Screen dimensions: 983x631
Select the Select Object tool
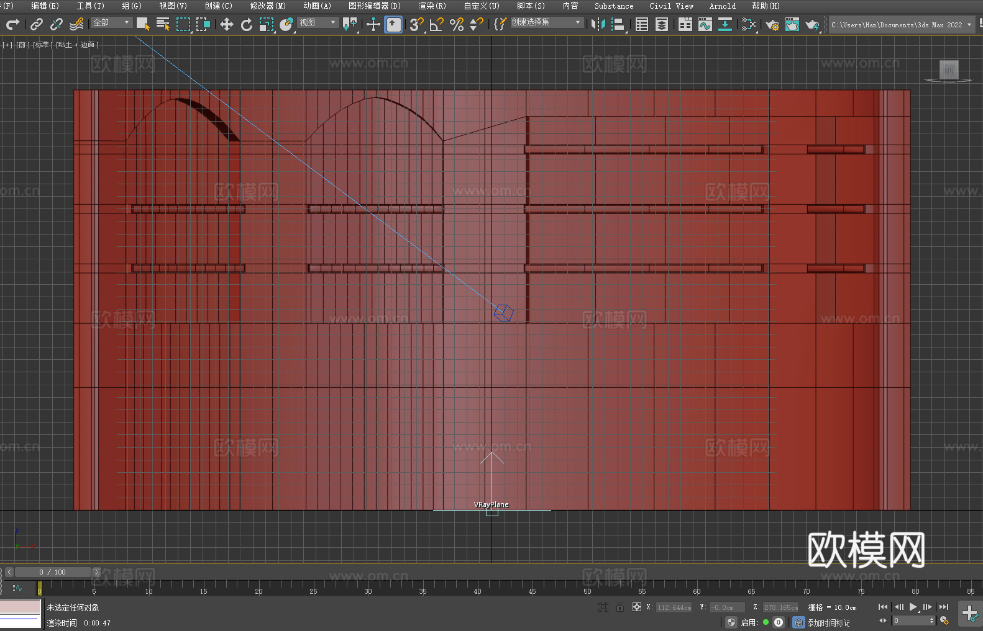coord(143,25)
